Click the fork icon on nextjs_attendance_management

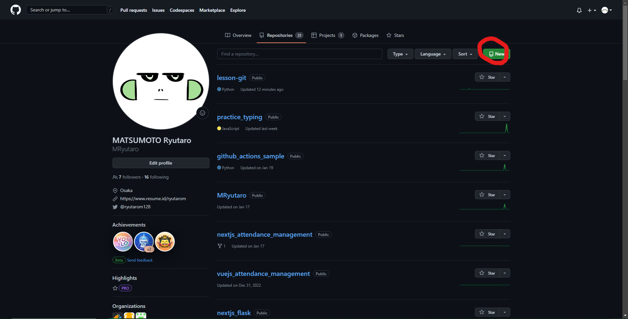pyautogui.click(x=219, y=246)
